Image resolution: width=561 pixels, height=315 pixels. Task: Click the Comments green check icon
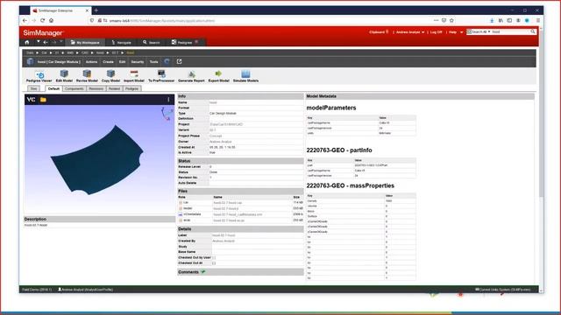click(203, 272)
